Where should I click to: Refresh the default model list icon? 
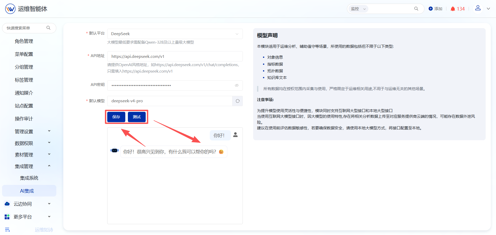[238, 101]
